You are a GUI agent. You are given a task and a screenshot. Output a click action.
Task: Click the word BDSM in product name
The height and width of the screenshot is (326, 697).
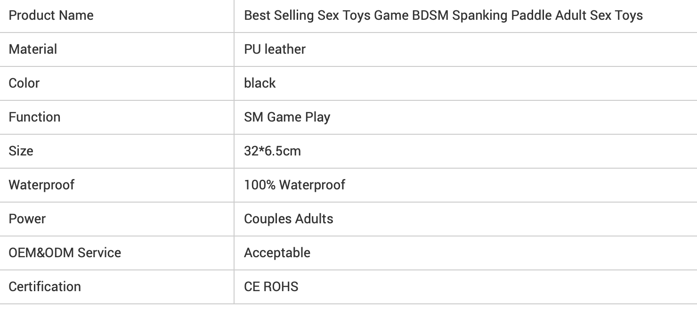click(430, 16)
